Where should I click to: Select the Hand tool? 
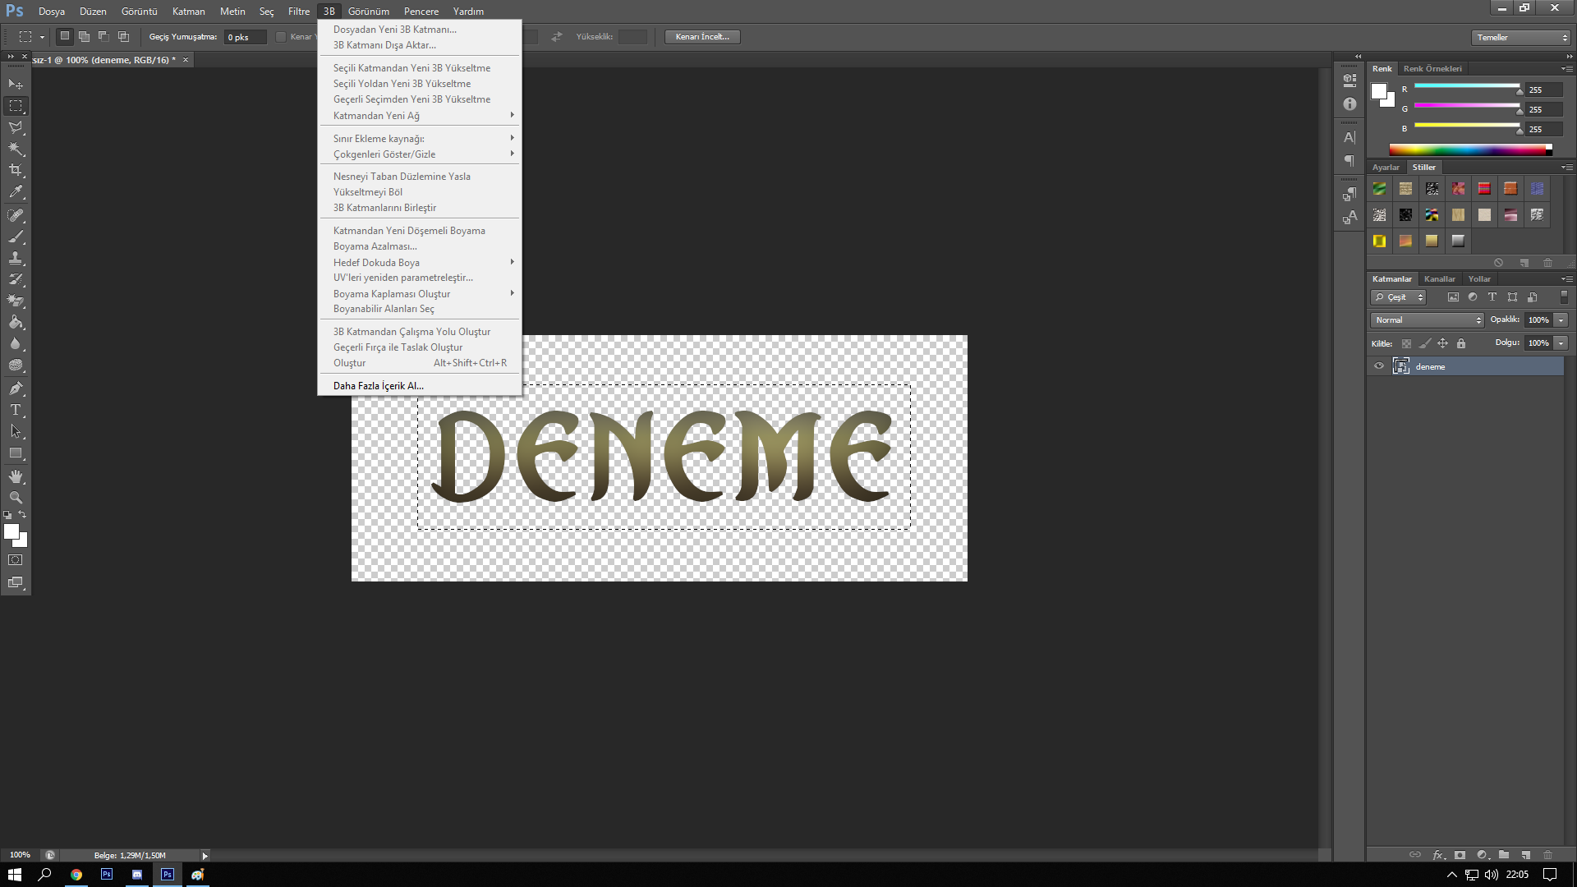(16, 476)
